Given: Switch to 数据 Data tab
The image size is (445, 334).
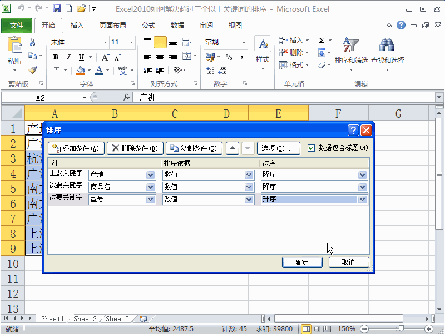Looking at the screenshot, I should [177, 26].
